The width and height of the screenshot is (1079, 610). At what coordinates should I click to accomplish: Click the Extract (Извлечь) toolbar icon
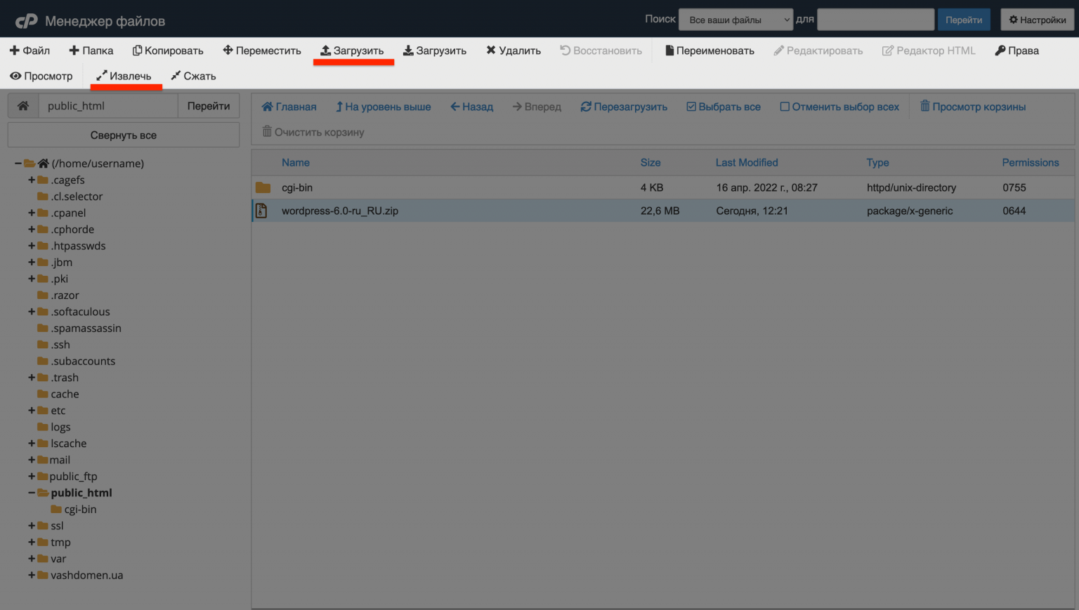102,76
